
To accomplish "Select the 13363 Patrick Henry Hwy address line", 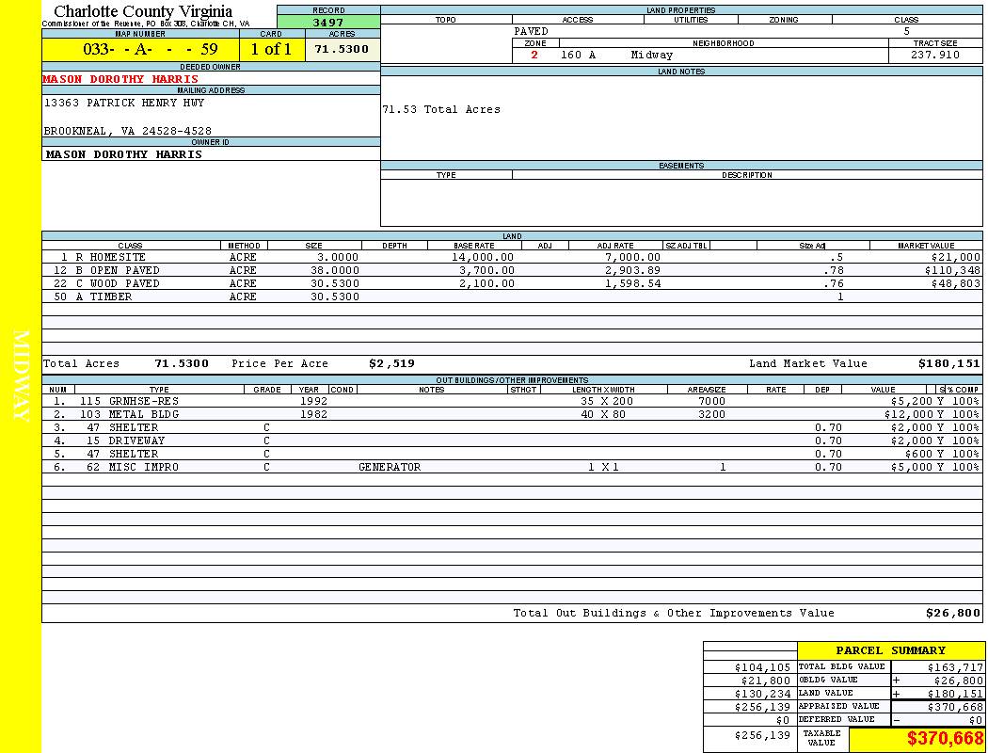I will coord(123,103).
